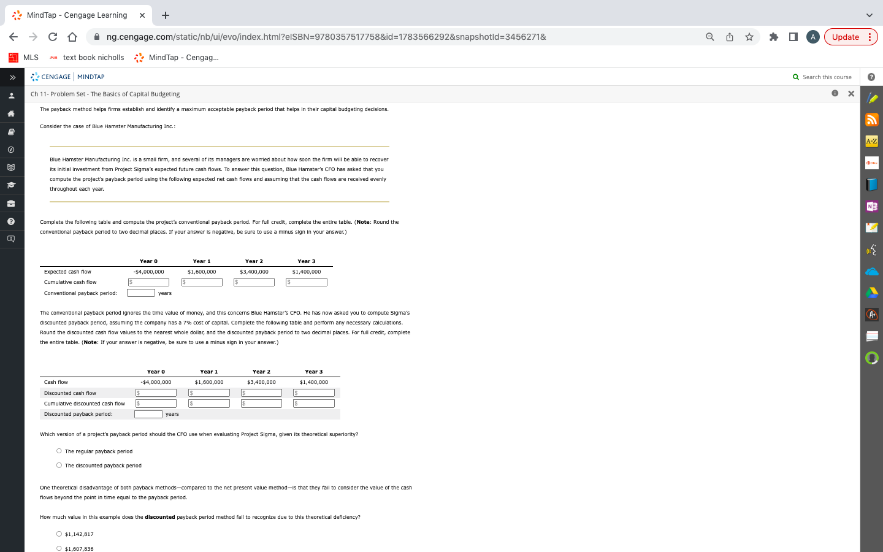Open the ReadSpeaker text-to-speech app

(x=872, y=250)
